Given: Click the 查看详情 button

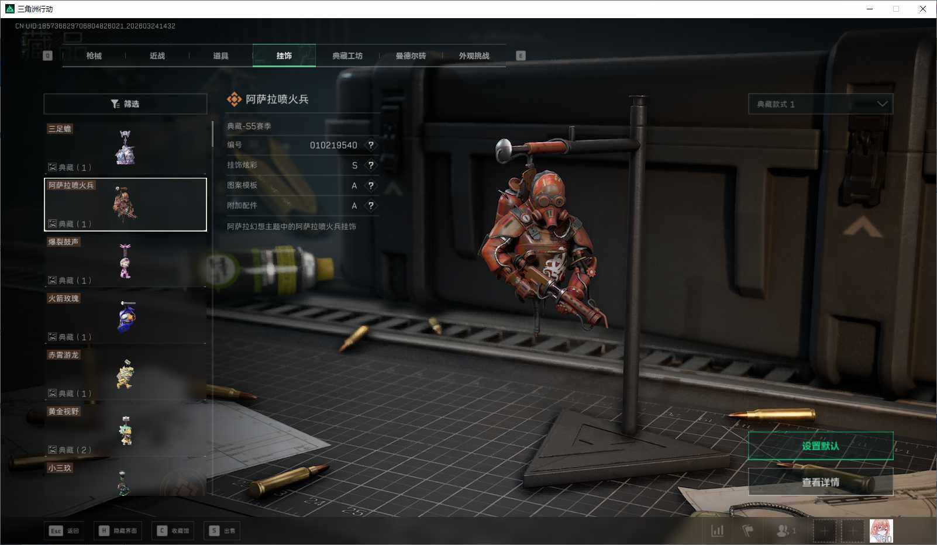Looking at the screenshot, I should (820, 482).
